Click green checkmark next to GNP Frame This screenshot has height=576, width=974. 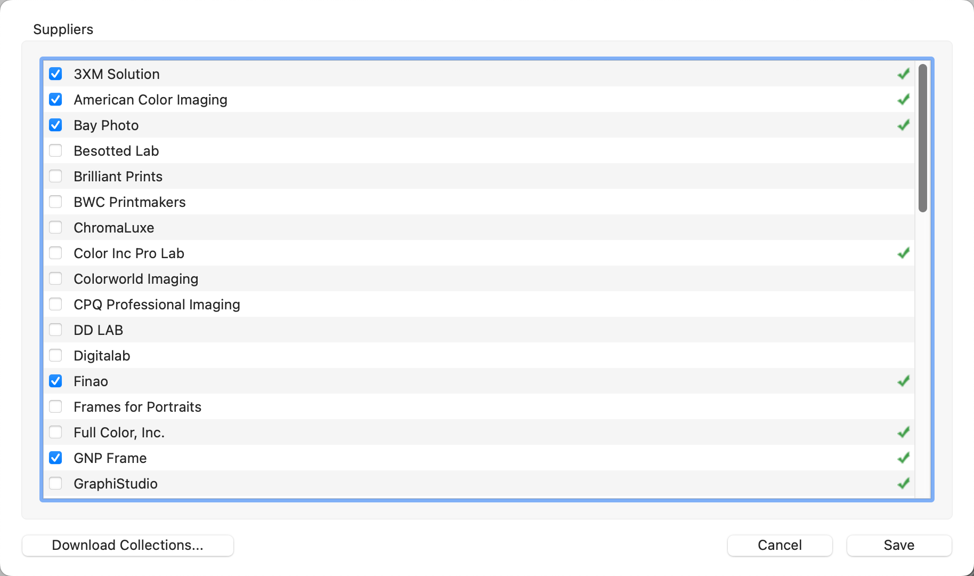(x=903, y=458)
